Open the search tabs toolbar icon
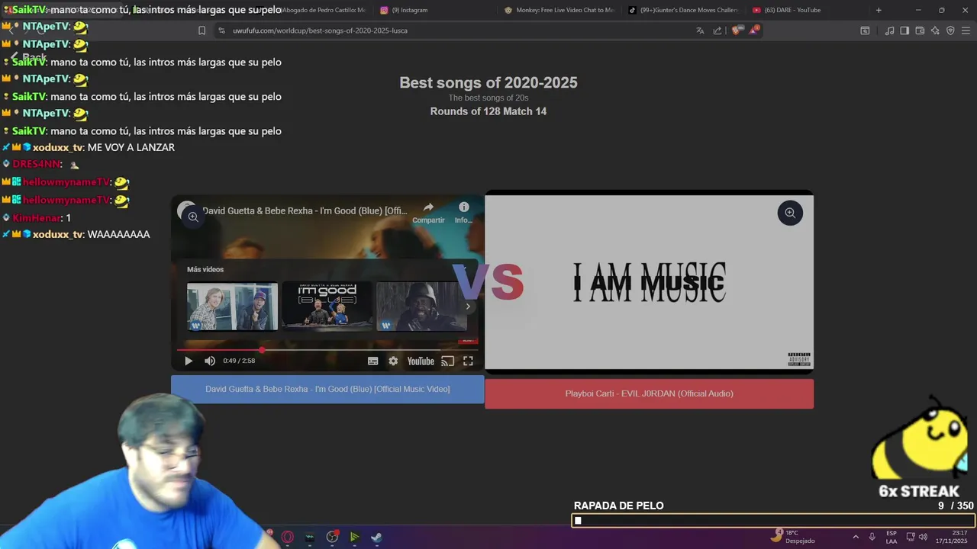Image resolution: width=977 pixels, height=549 pixels. [865, 30]
